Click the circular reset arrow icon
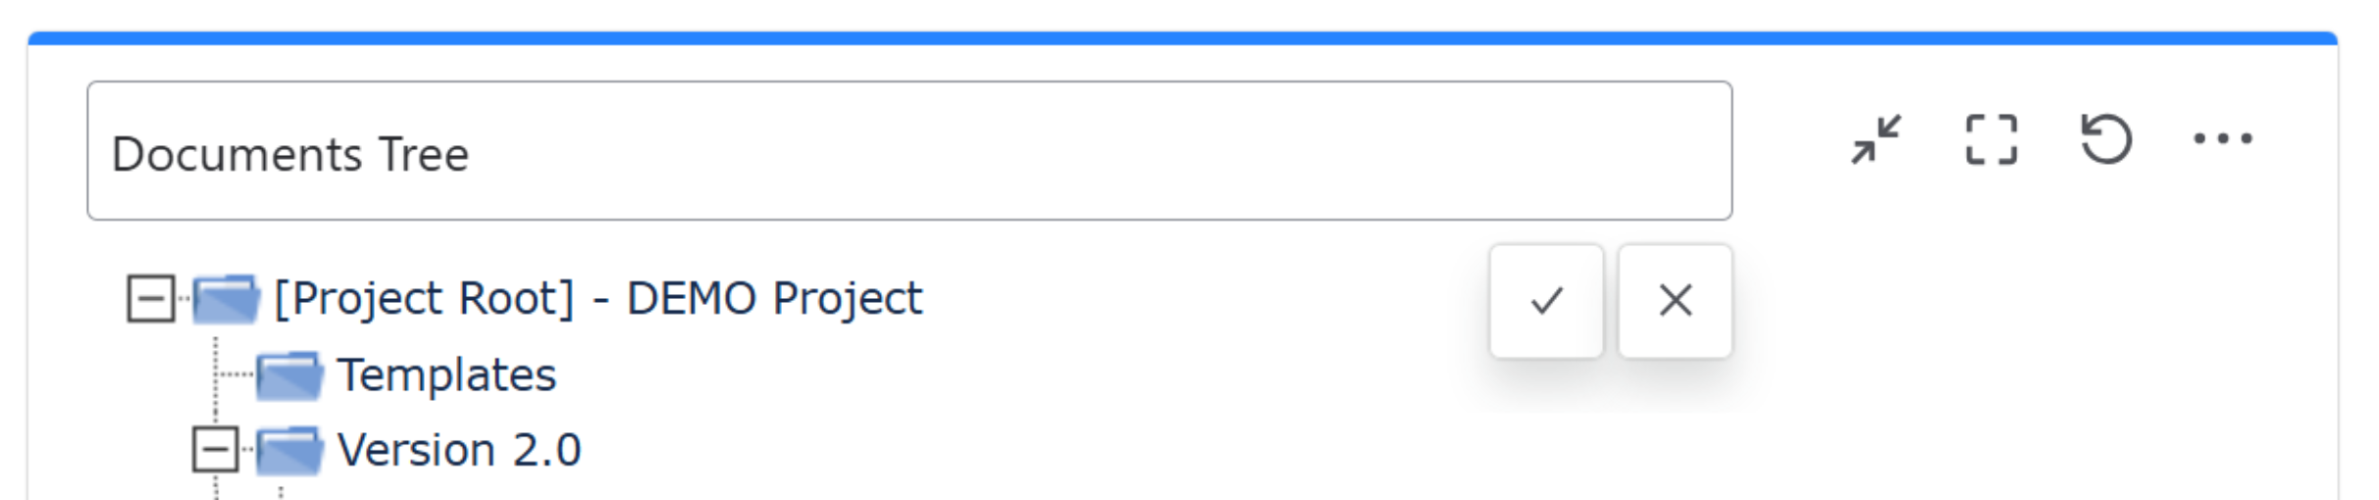Image resolution: width=2379 pixels, height=500 pixels. pos(2105,140)
